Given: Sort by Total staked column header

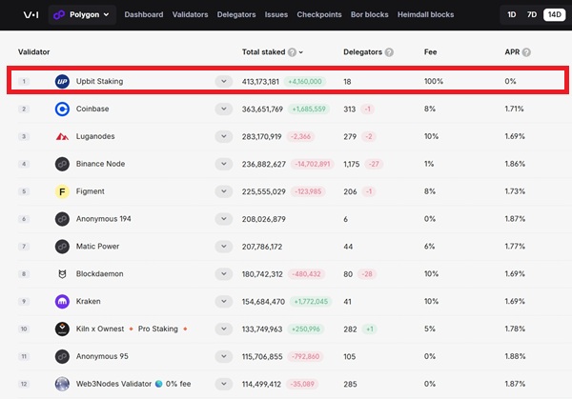Looking at the screenshot, I should pyautogui.click(x=263, y=52).
